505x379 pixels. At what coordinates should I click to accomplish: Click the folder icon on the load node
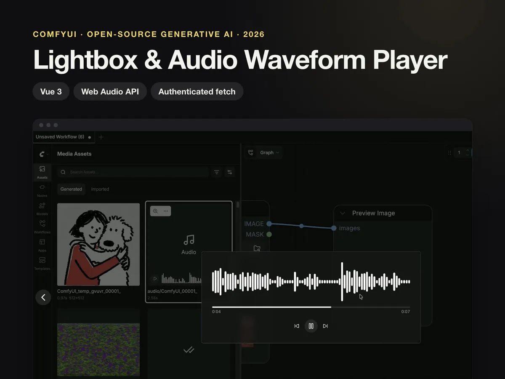pos(257,248)
